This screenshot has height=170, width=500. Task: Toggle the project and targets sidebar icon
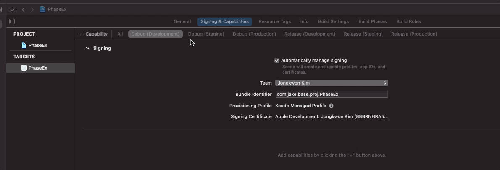coord(12,22)
